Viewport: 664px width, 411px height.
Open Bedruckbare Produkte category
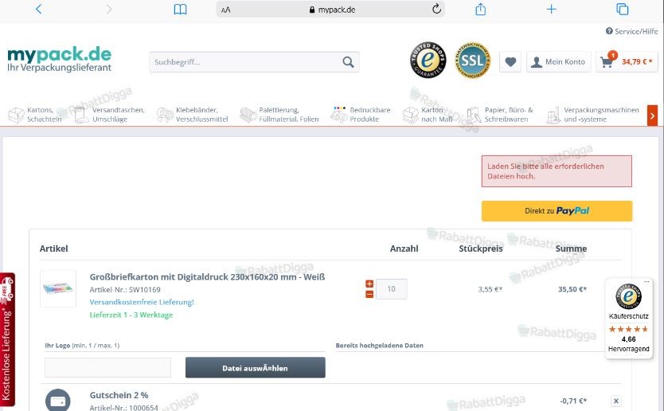coord(361,115)
